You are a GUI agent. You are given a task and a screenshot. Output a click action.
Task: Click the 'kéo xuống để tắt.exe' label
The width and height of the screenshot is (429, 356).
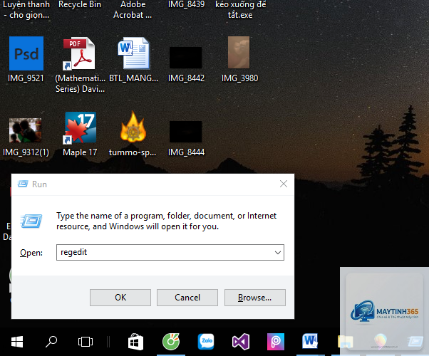click(x=240, y=9)
